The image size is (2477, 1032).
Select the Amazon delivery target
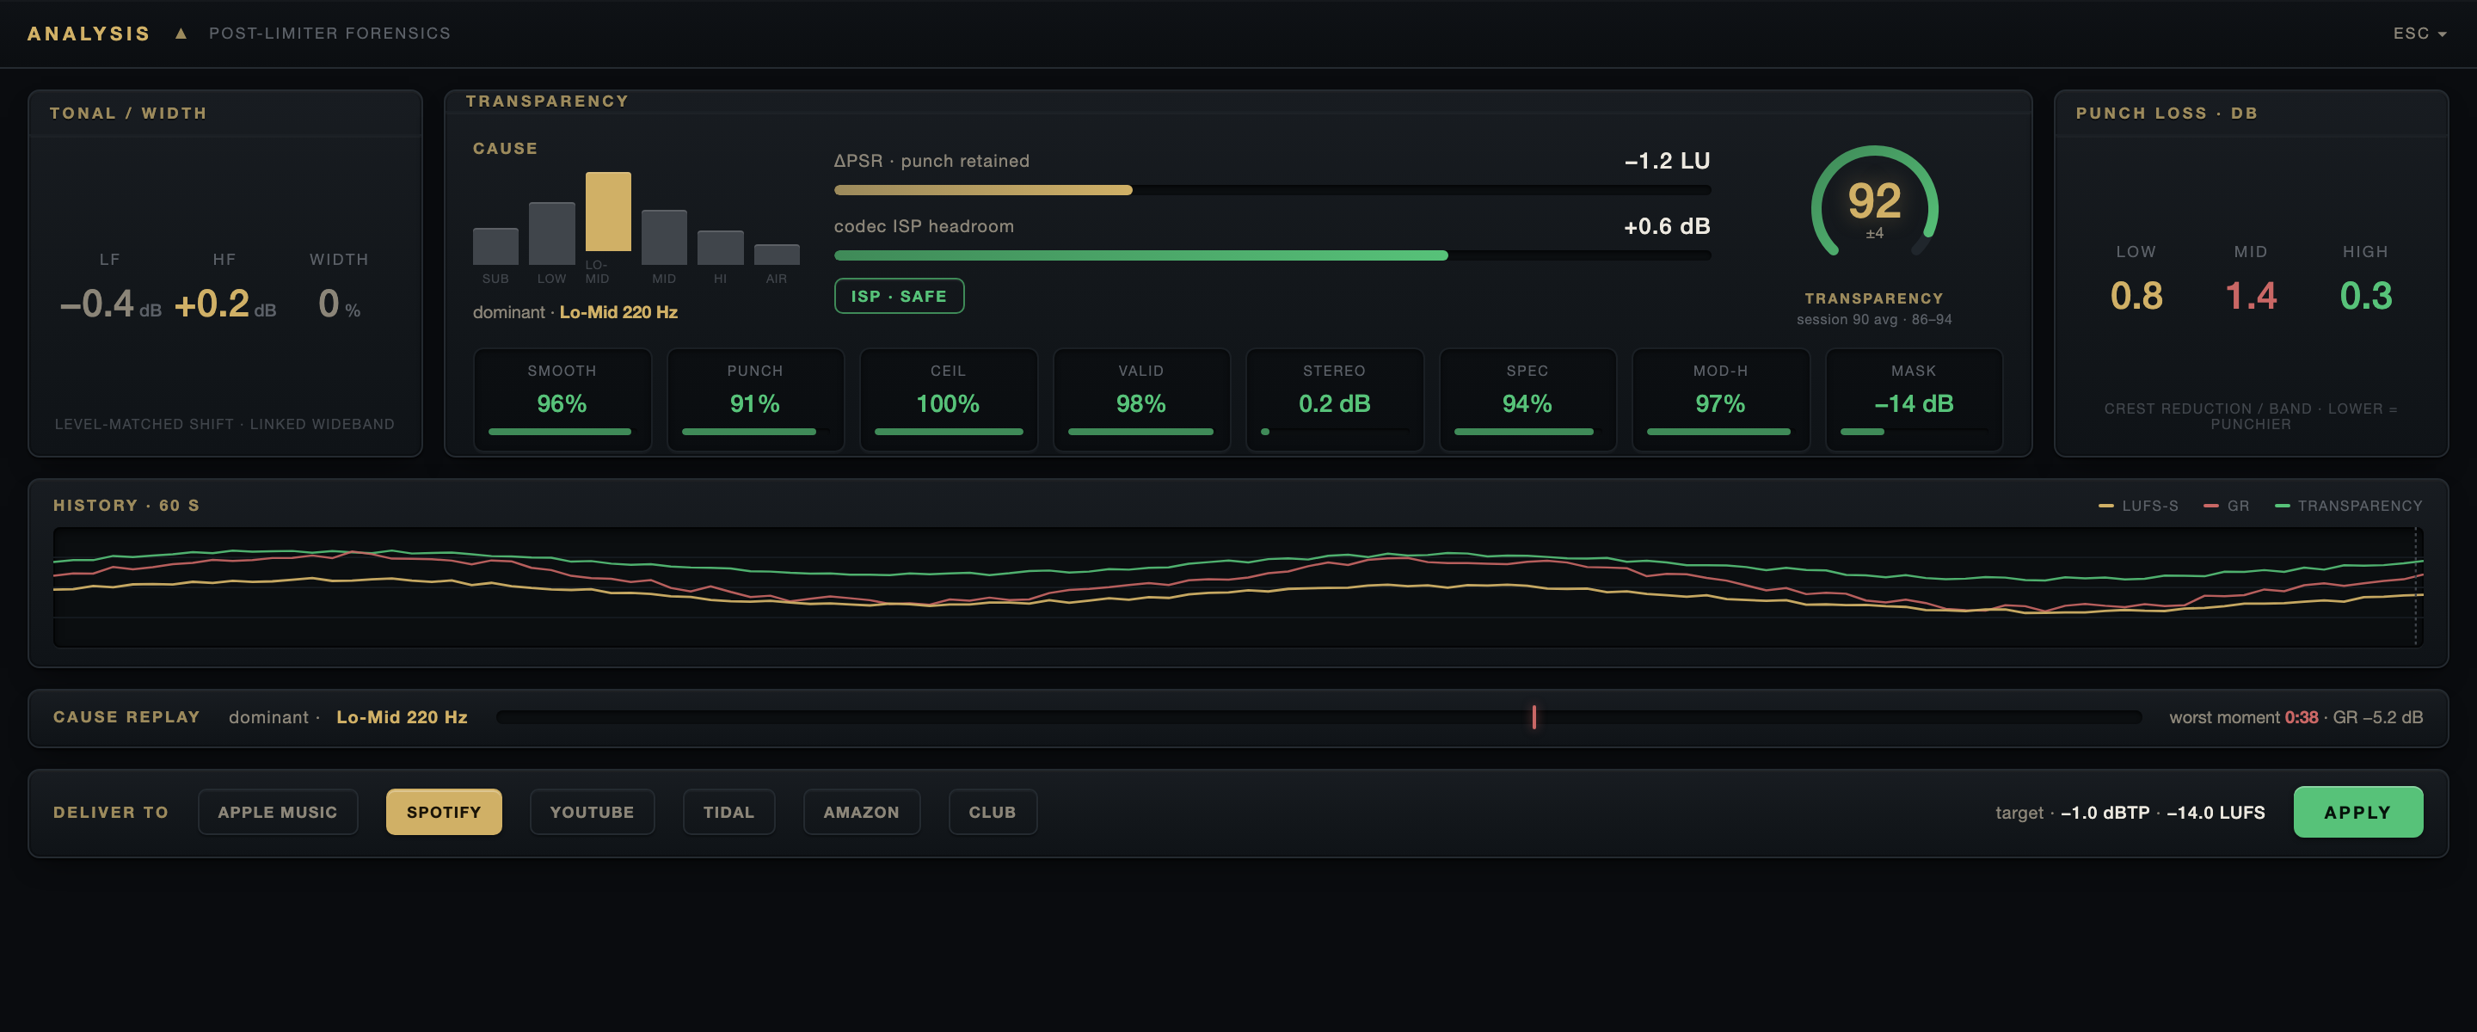(x=861, y=812)
